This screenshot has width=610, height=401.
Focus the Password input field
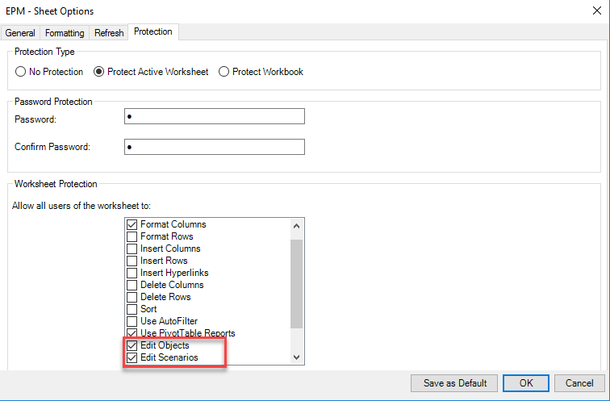pos(215,116)
